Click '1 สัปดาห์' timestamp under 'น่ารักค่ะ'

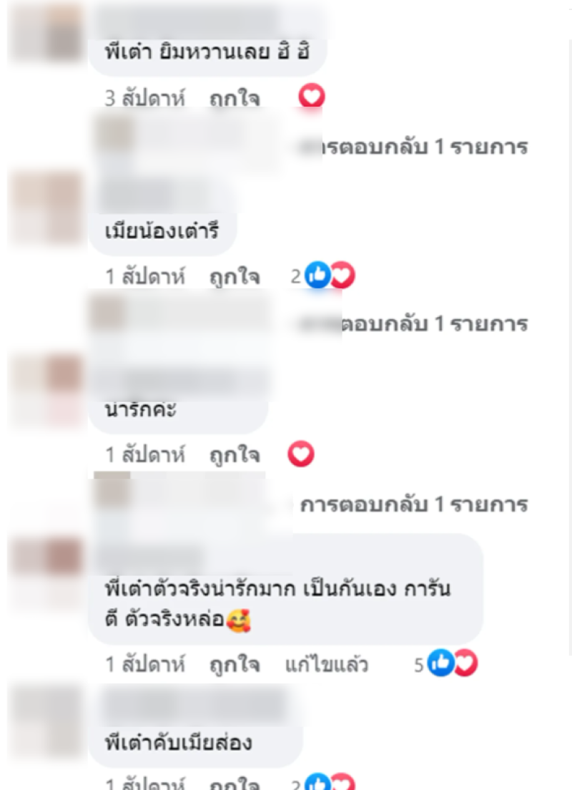tap(145, 454)
